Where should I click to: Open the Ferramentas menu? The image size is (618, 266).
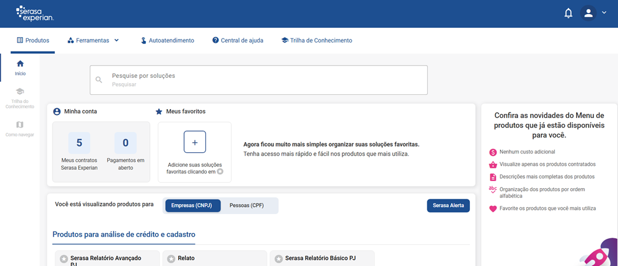pos(93,40)
